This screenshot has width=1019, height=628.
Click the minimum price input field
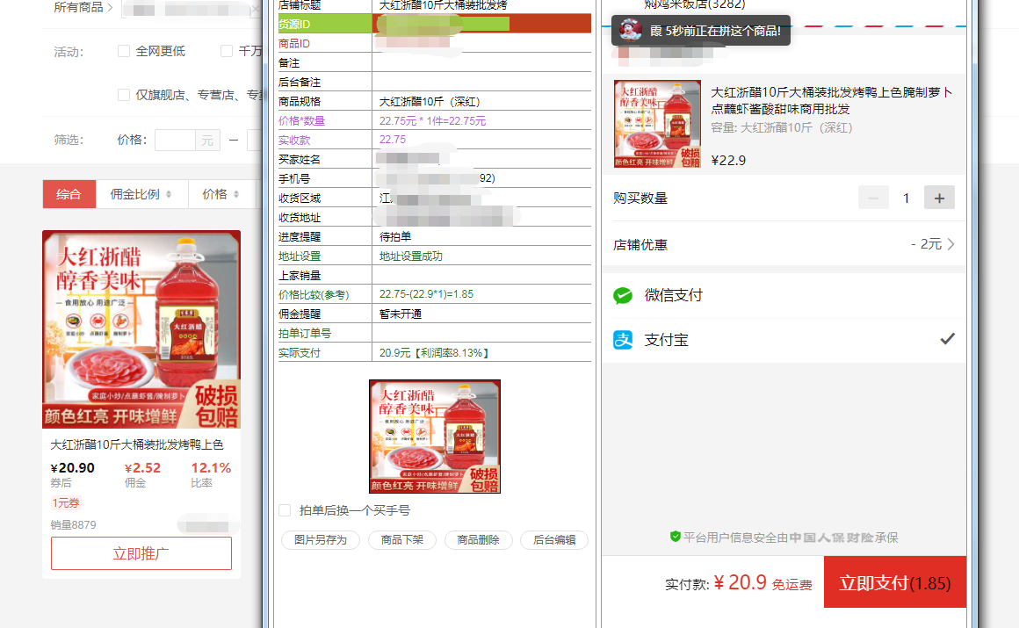tap(175, 140)
